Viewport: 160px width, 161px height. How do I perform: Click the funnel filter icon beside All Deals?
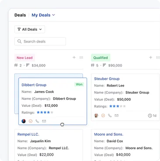coord(19,29)
